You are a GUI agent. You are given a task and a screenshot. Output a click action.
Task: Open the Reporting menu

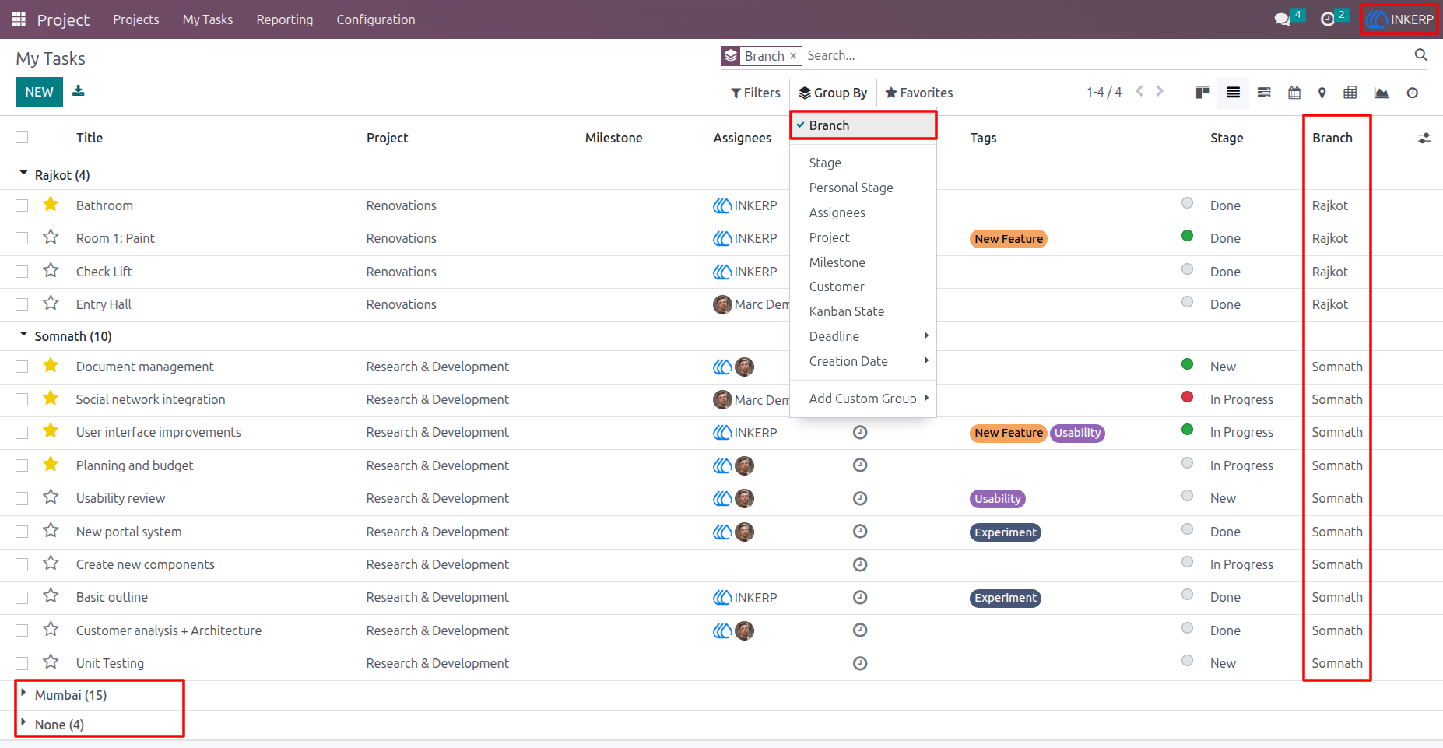click(285, 19)
